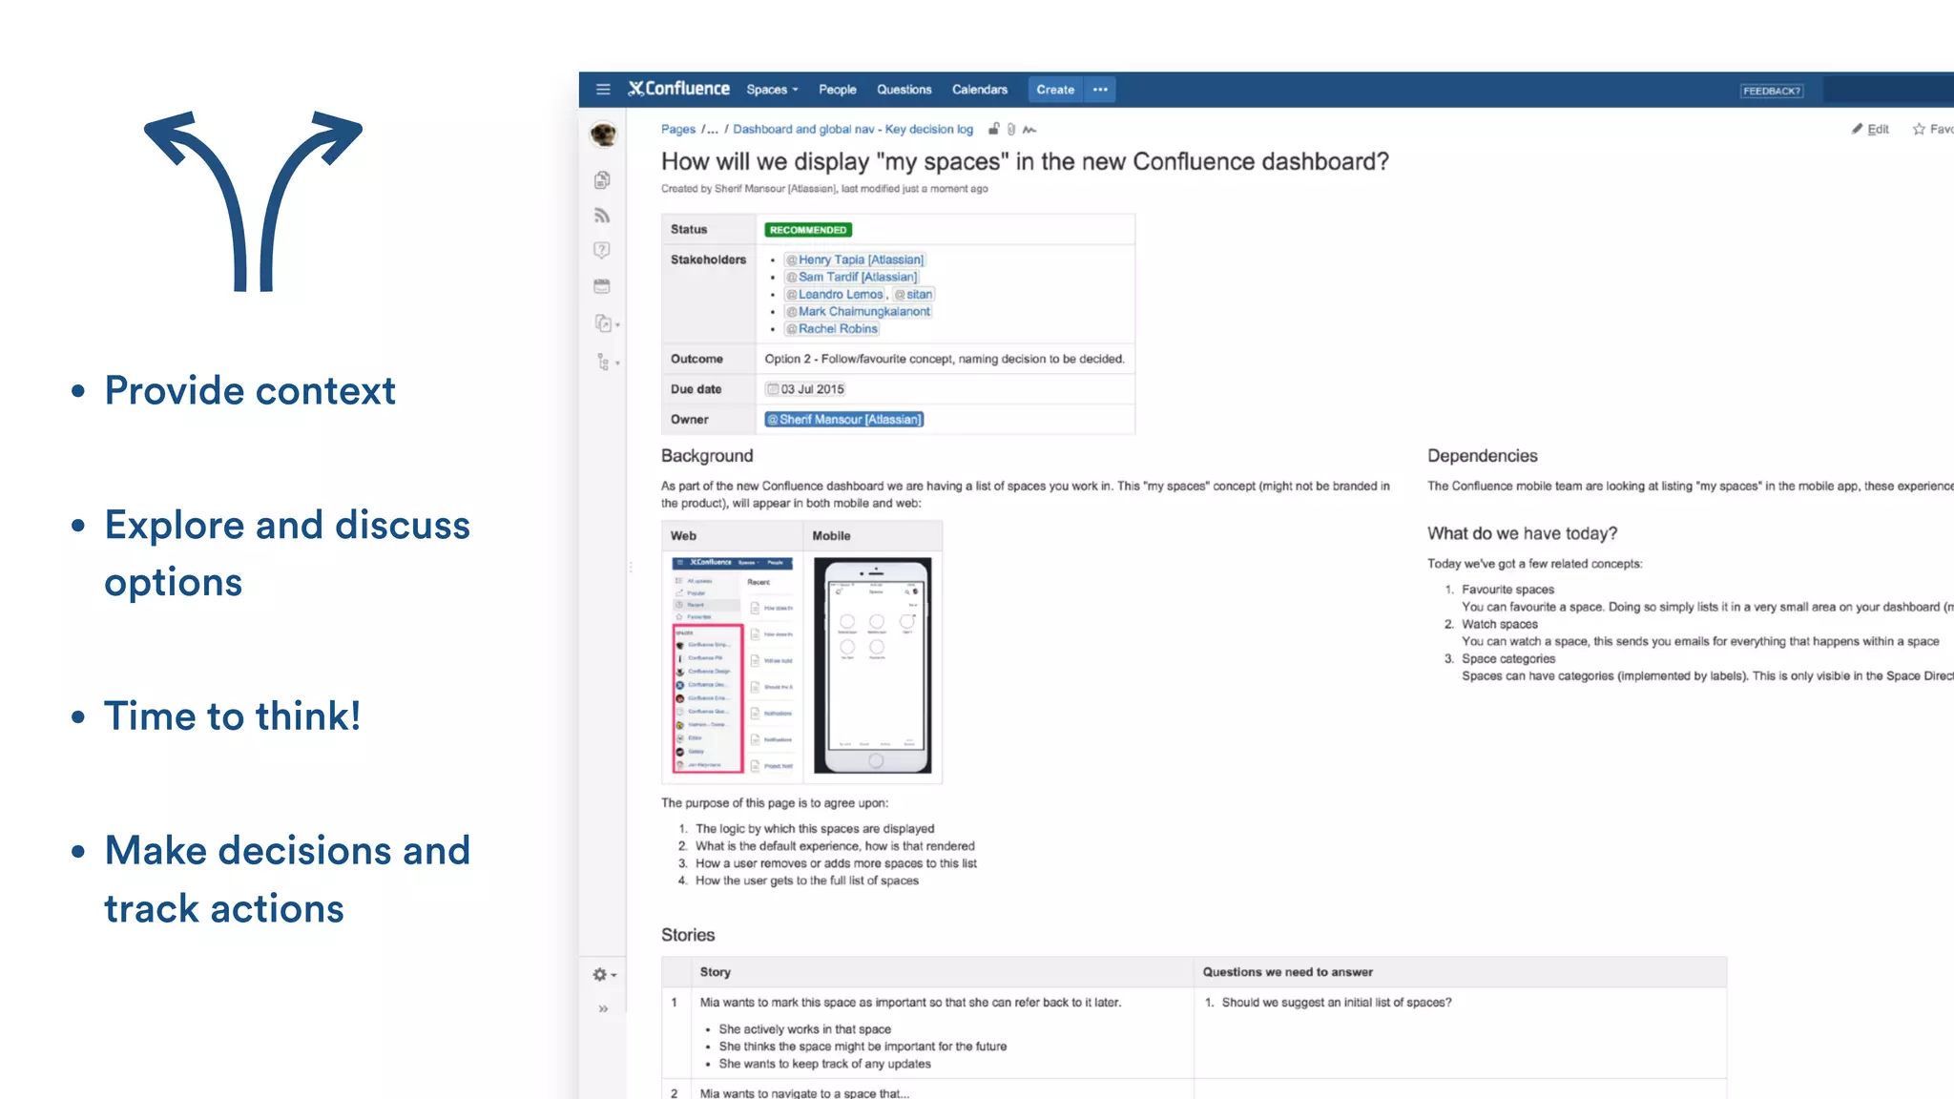Open the sidebar settings gear menu
This screenshot has width=1954, height=1099.
pos(604,974)
